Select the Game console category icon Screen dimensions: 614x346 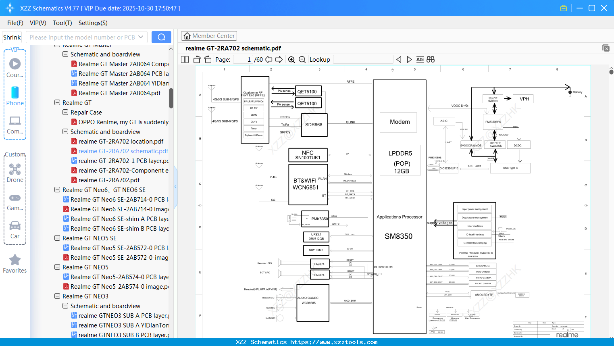(15, 198)
